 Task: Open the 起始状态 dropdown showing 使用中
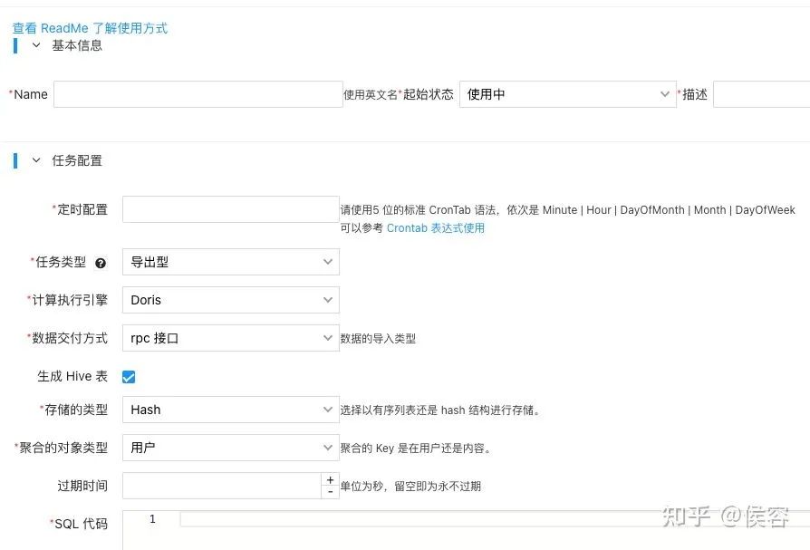(x=568, y=94)
